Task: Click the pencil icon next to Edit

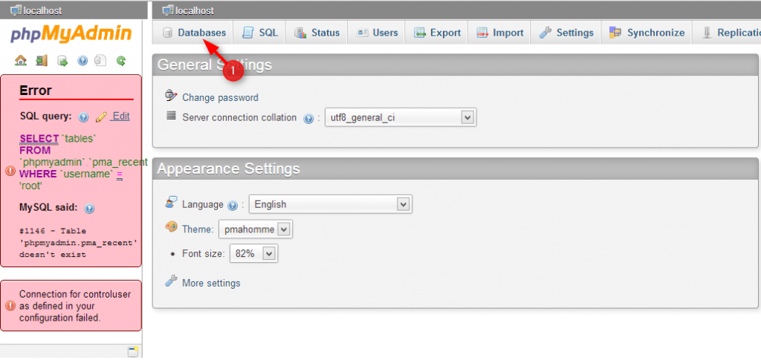Action: 101,117
